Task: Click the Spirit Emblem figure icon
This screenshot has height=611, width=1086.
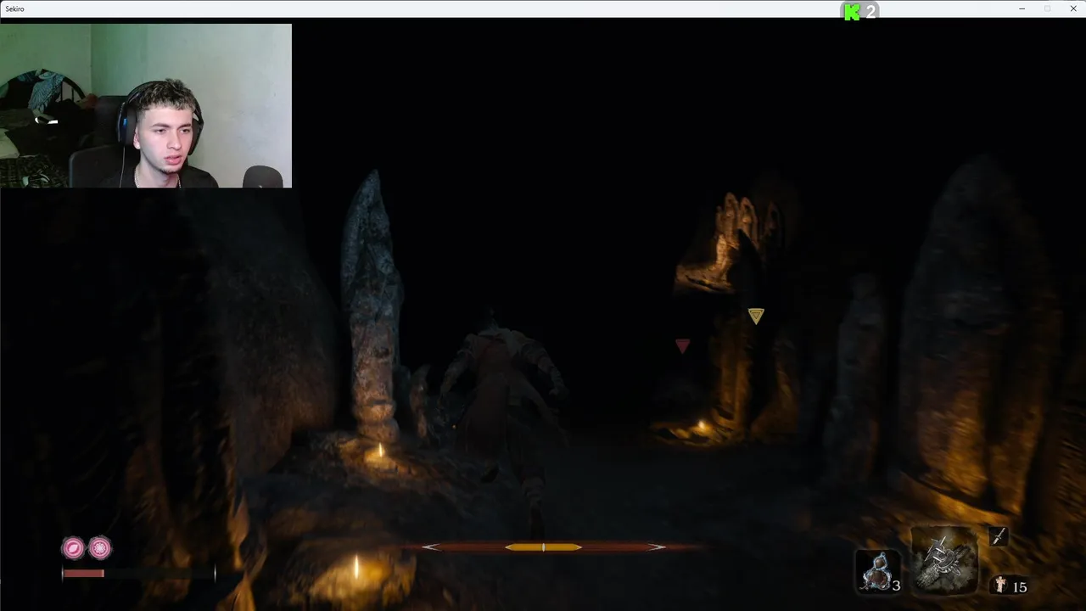Action: (1001, 586)
